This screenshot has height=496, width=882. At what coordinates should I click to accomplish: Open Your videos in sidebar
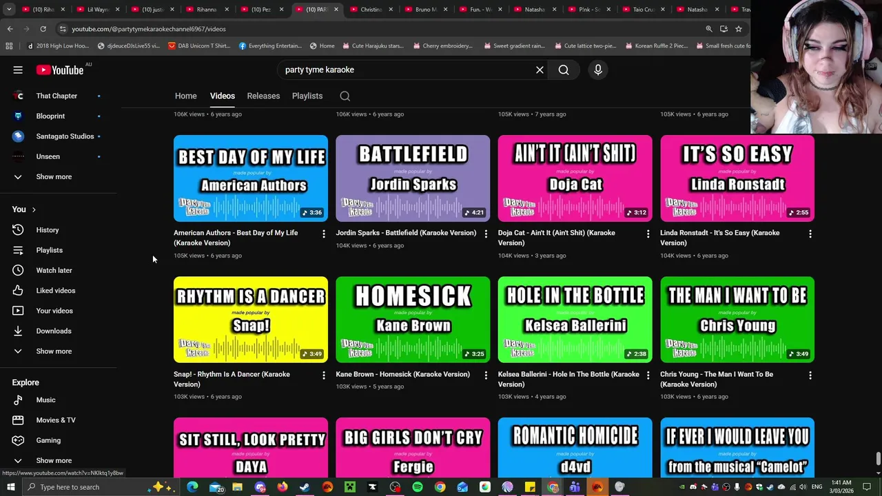(x=55, y=311)
